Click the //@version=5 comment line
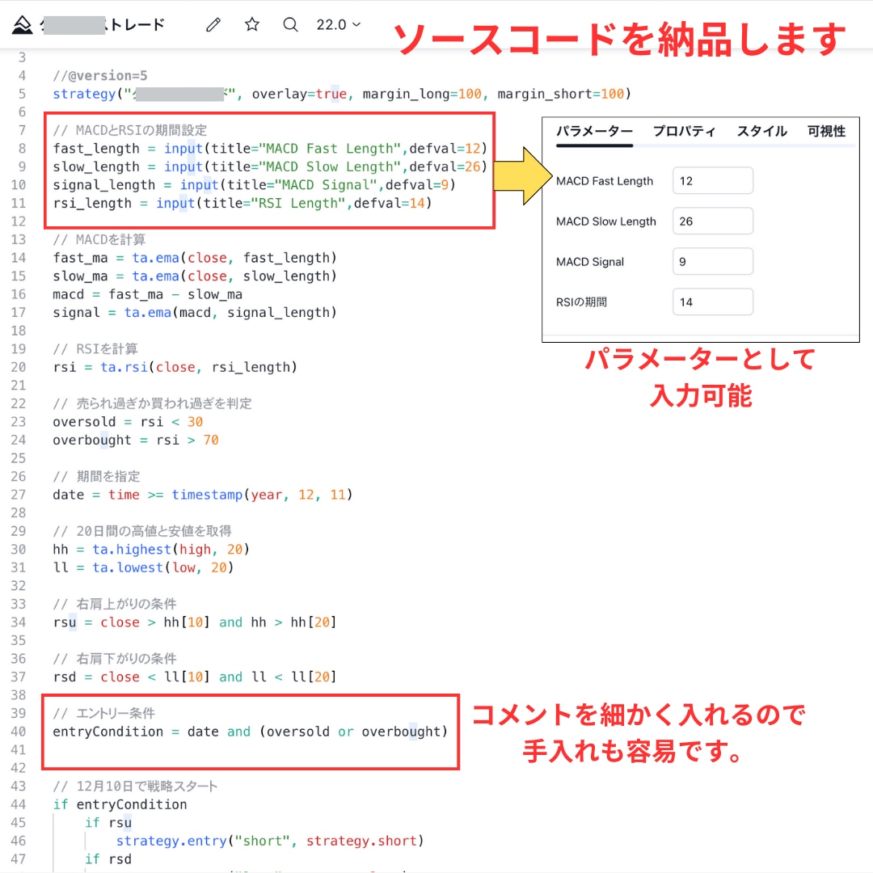873x873 pixels. 100,76
